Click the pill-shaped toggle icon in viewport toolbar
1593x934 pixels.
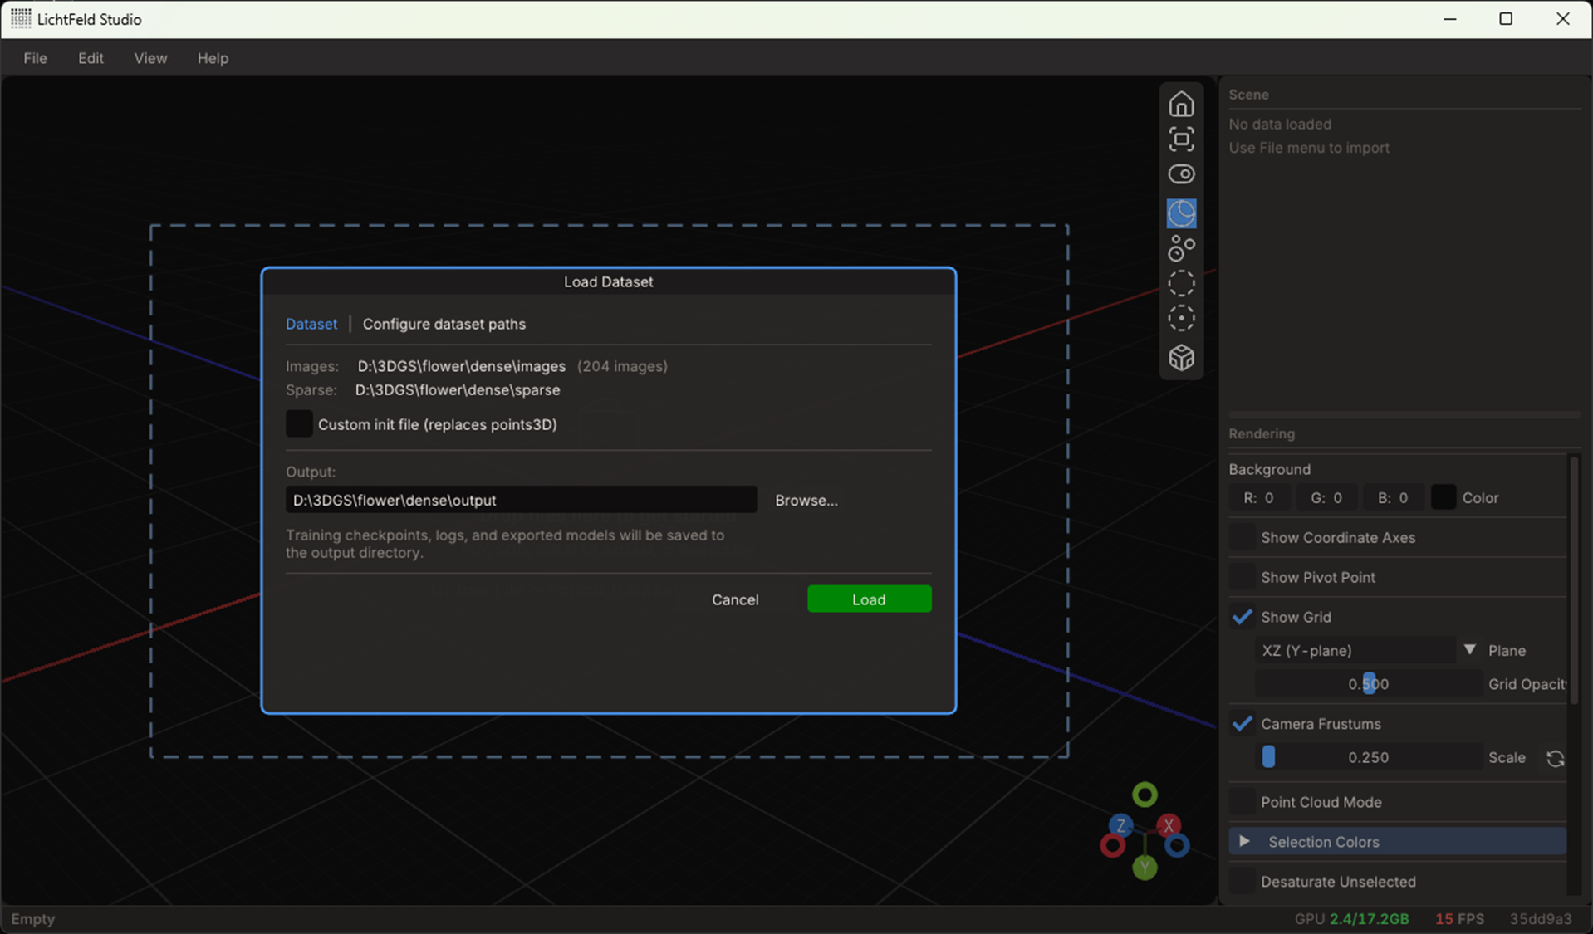coord(1181,174)
